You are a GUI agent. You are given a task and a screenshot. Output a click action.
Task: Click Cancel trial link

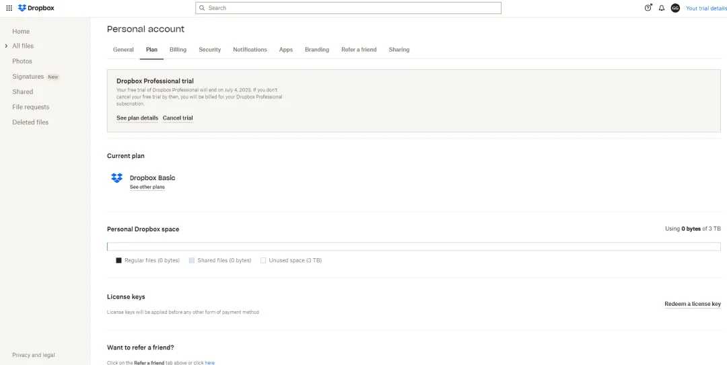point(178,118)
